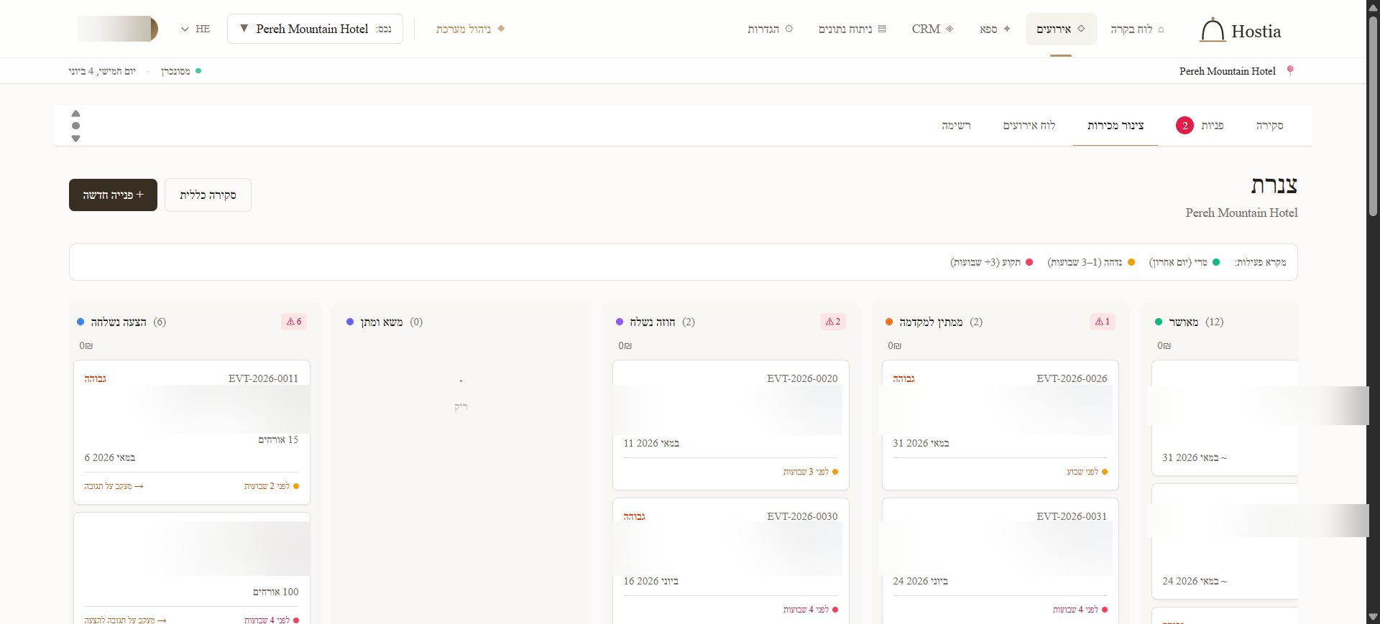Click the פנייה חדשה + button

click(x=113, y=195)
